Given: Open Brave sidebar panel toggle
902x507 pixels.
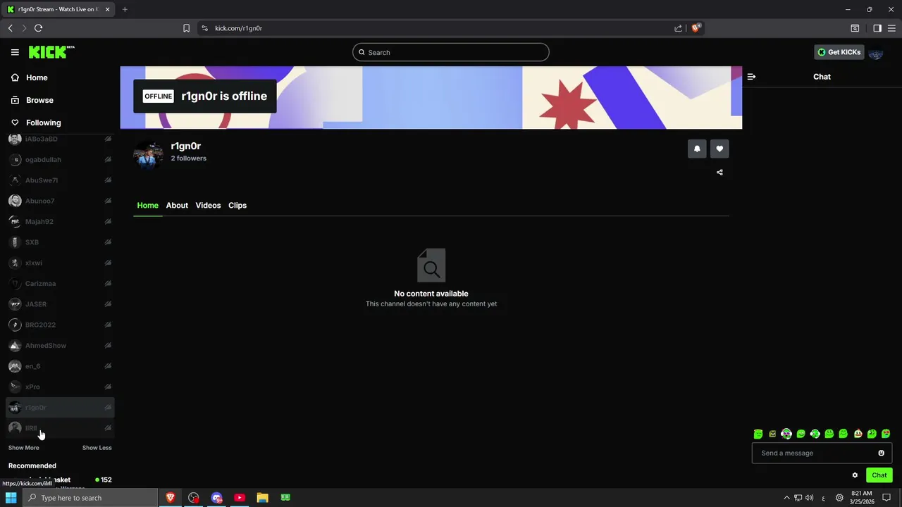Looking at the screenshot, I should pos(877,28).
